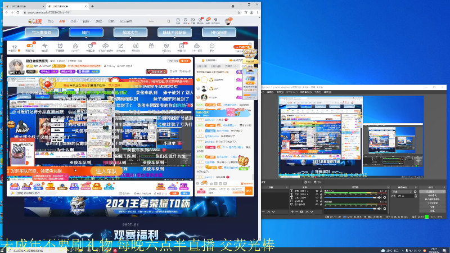Click OBS 工作室模式 studio mode button
450x253 pixels.
[x=433, y=203]
